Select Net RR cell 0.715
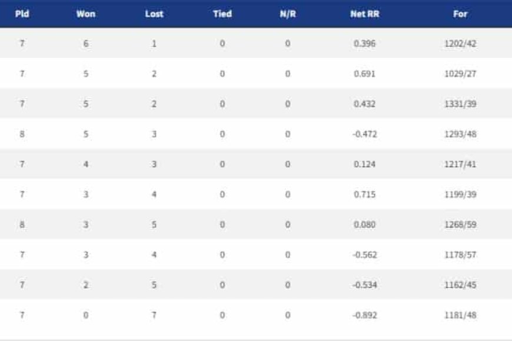Viewport: 512px width, 341px height. click(x=365, y=195)
